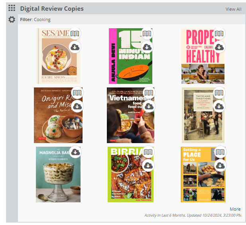The image size is (246, 225).
Task: Open the read-book icon on Tastes and Traditions
Action: 219,93
